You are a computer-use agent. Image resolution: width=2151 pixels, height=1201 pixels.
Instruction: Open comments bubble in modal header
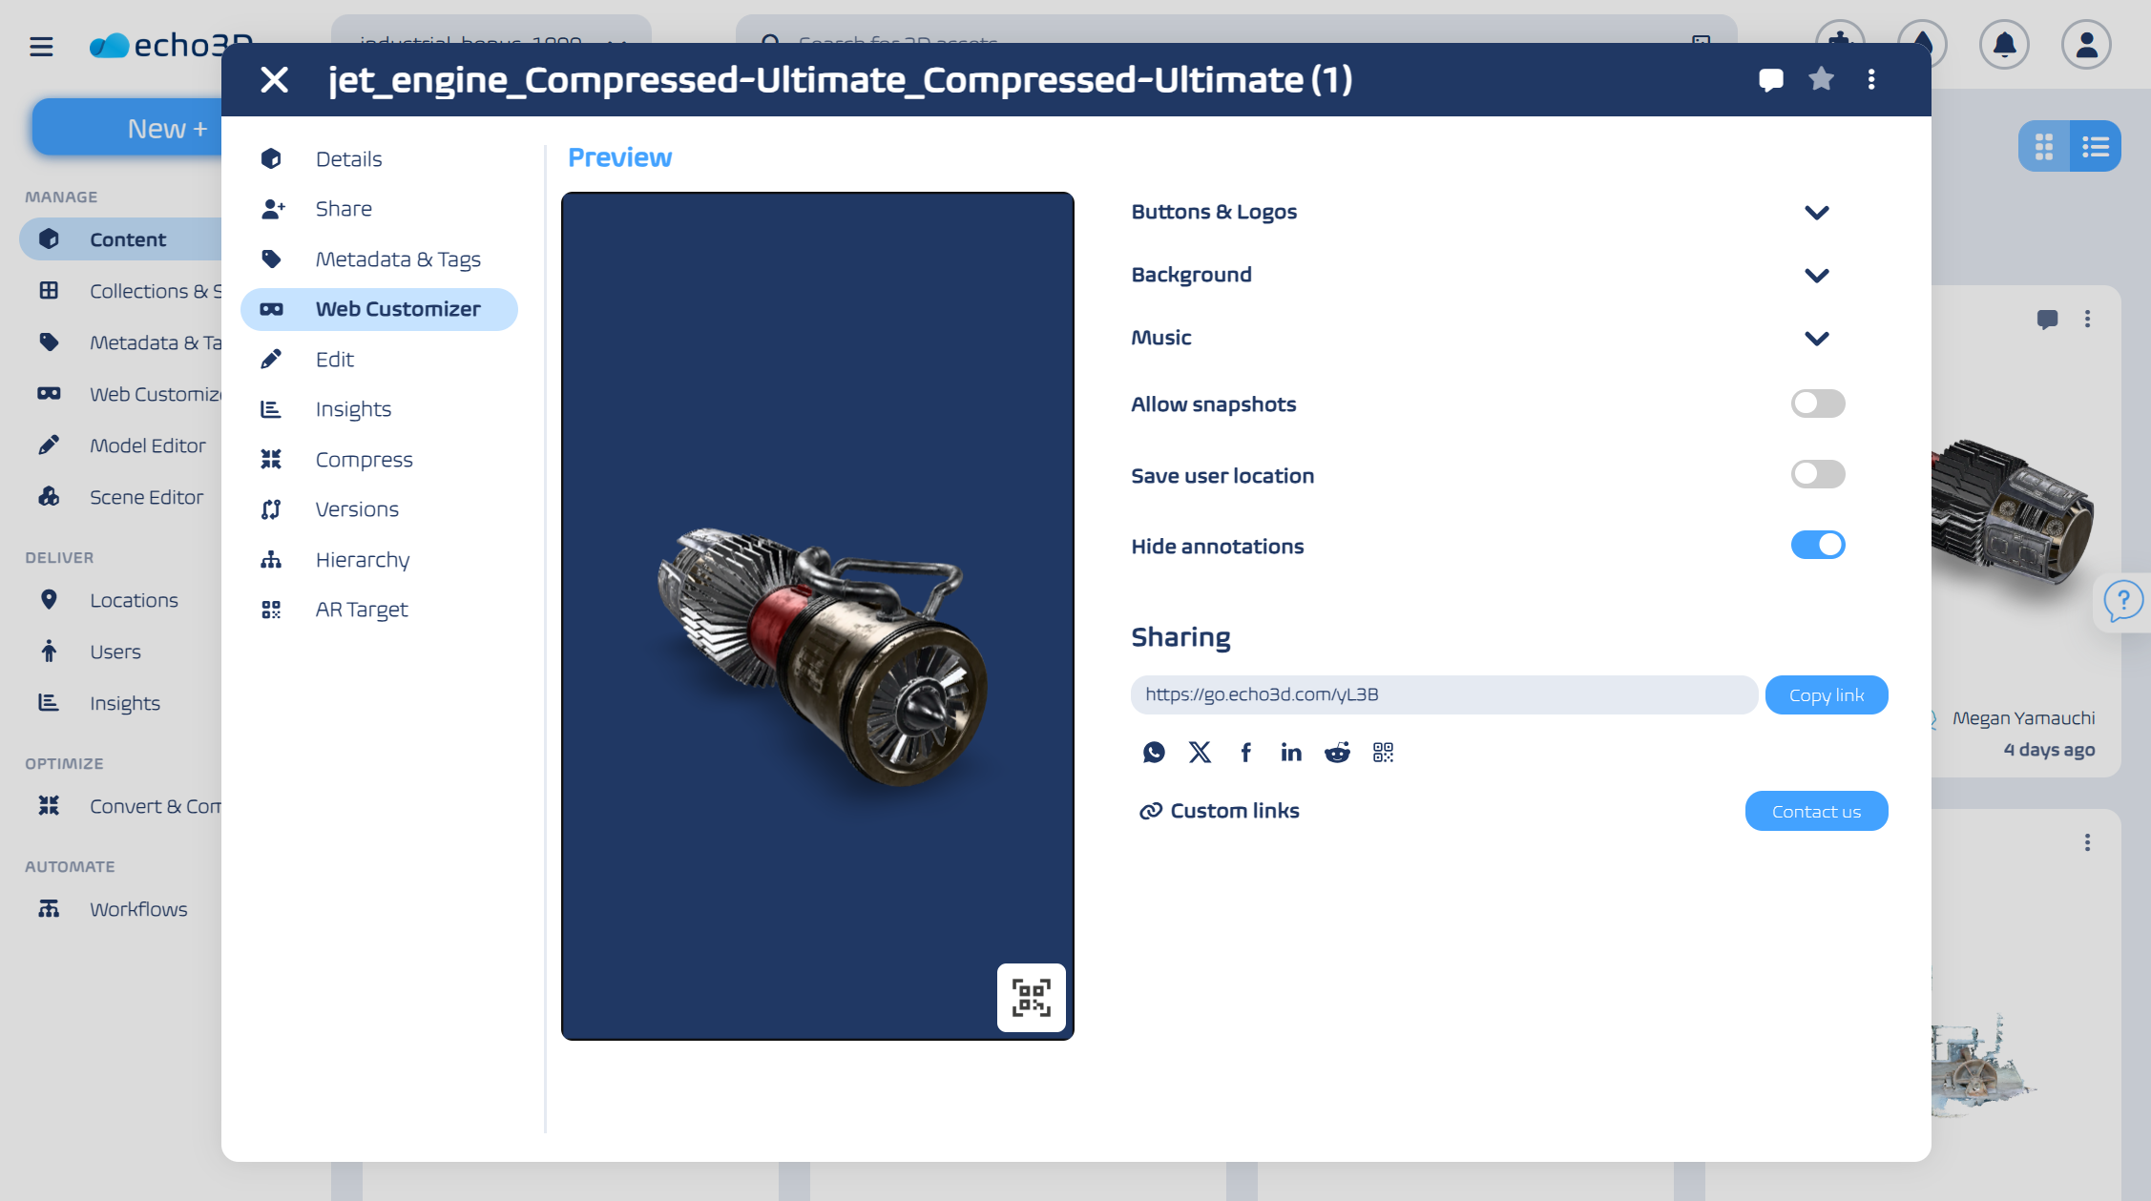(1771, 79)
